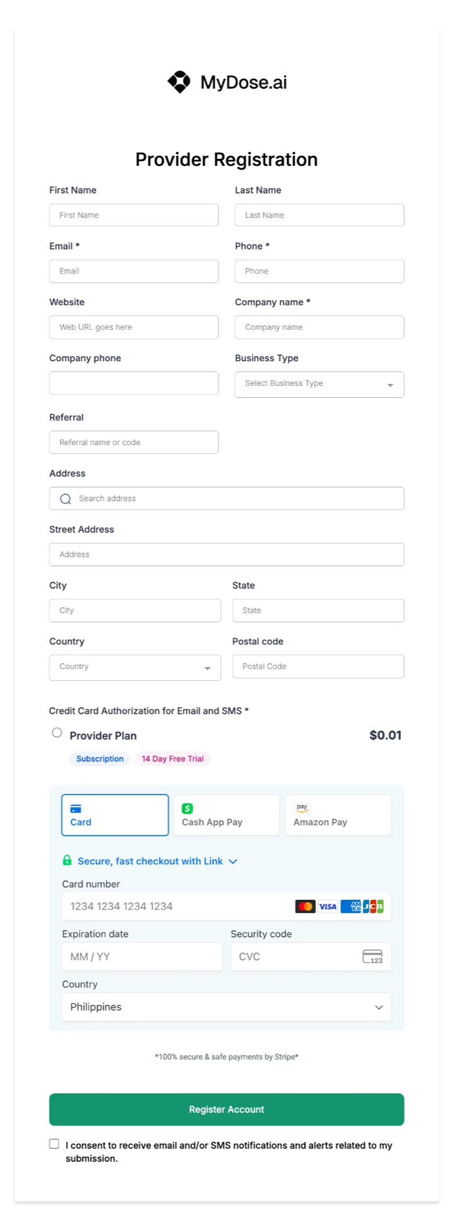Click the American Express logo

351,907
